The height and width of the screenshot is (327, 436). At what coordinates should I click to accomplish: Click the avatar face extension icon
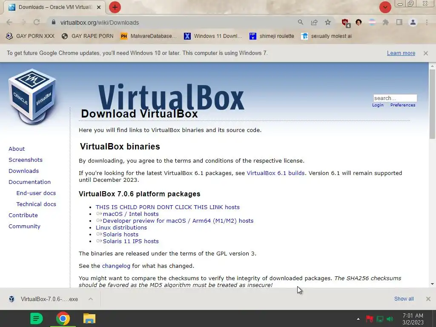pyautogui.click(x=359, y=22)
